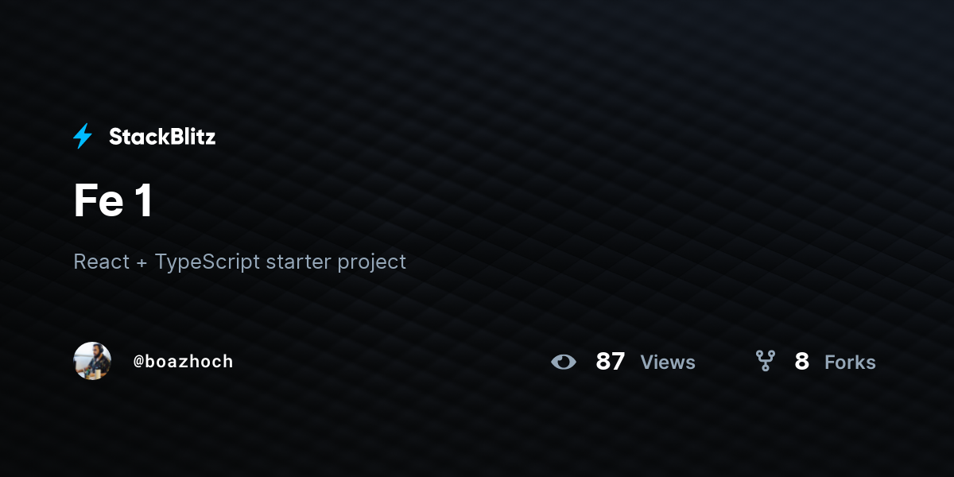Select the StackBlitz wordmark text

point(162,137)
